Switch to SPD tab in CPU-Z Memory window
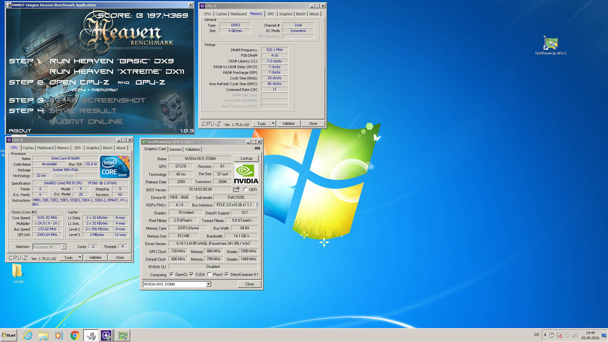The width and height of the screenshot is (608, 342). click(x=270, y=14)
